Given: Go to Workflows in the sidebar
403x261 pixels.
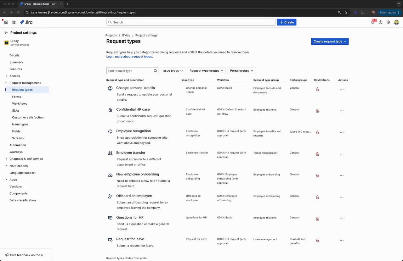Looking at the screenshot, I should [20, 104].
